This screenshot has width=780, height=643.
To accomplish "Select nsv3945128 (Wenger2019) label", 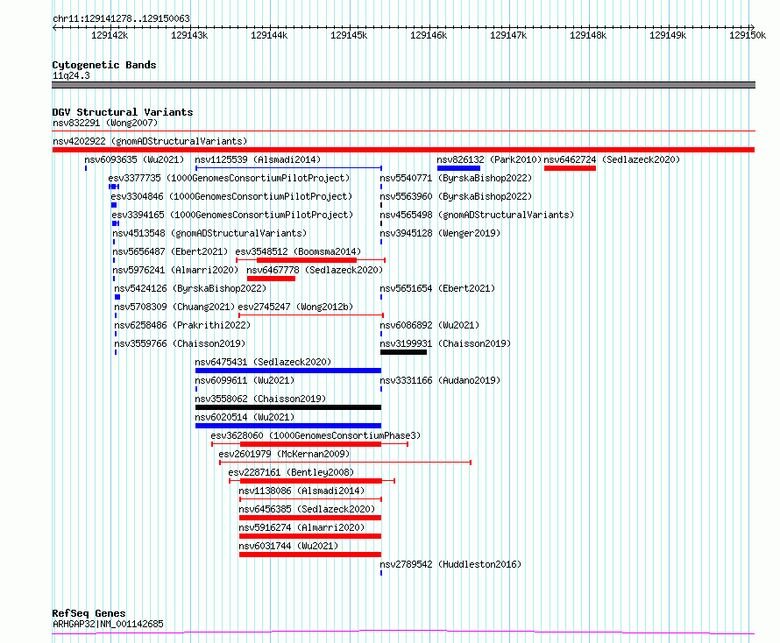I will pos(440,233).
